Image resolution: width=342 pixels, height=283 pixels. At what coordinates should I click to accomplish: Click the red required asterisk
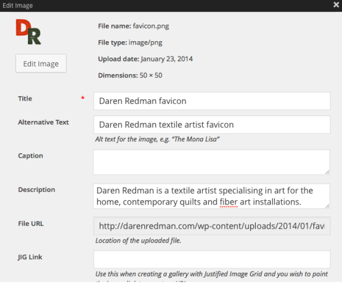pos(83,97)
